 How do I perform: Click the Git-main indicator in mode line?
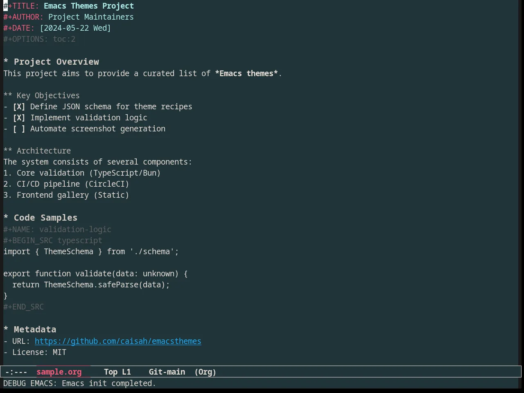click(x=167, y=372)
